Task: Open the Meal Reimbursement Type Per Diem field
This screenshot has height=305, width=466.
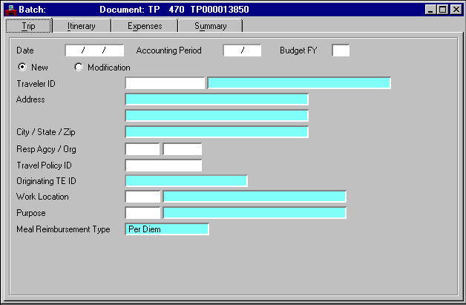Action: (168, 229)
